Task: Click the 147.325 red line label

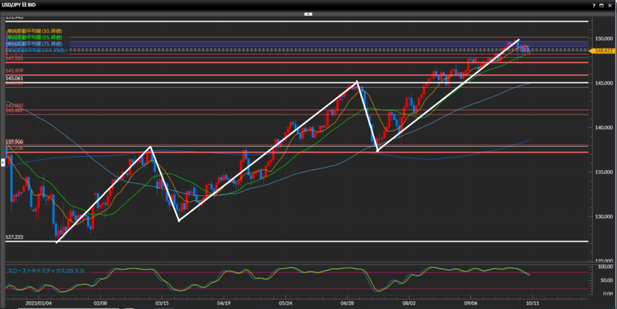Action: (x=14, y=58)
